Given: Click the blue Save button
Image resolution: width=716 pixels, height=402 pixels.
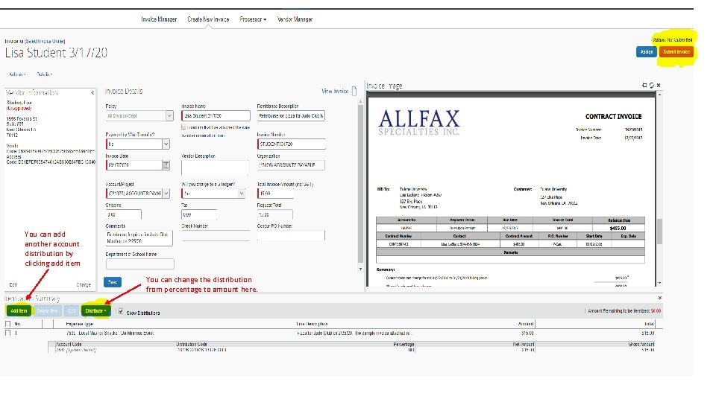Looking at the screenshot, I should 113,282.
